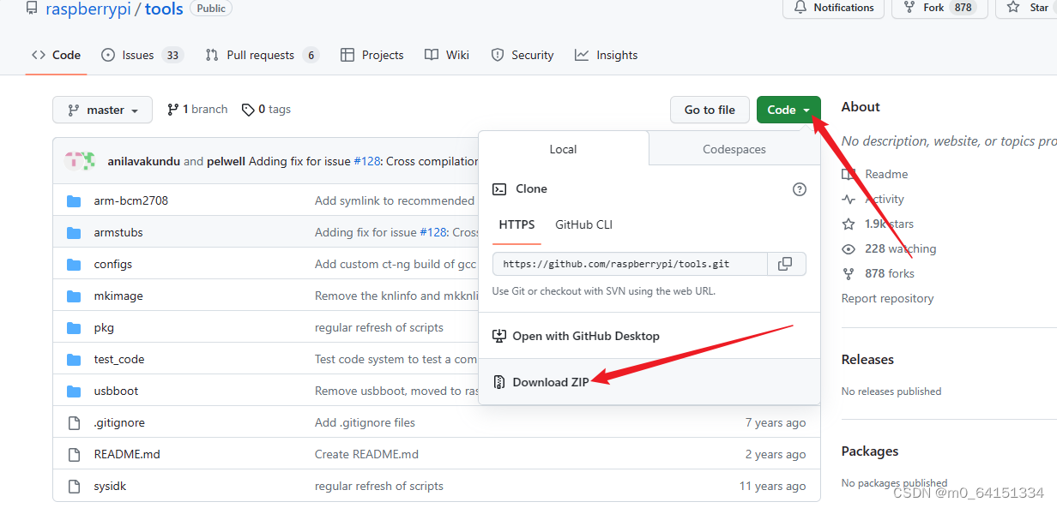Open the sysidk file name
This screenshot has height=508, width=1057.
coord(111,487)
